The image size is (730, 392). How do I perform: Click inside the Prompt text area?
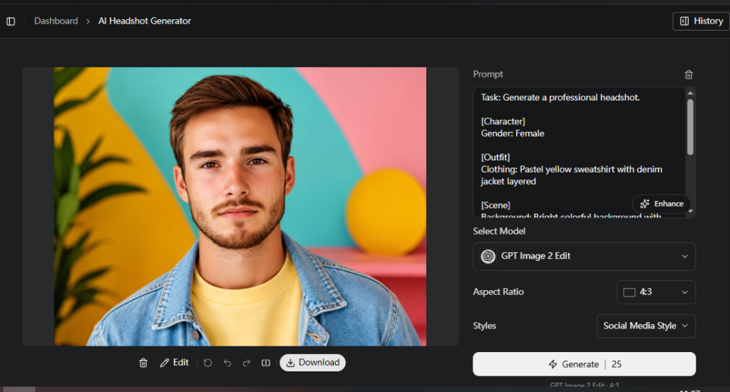(x=579, y=153)
